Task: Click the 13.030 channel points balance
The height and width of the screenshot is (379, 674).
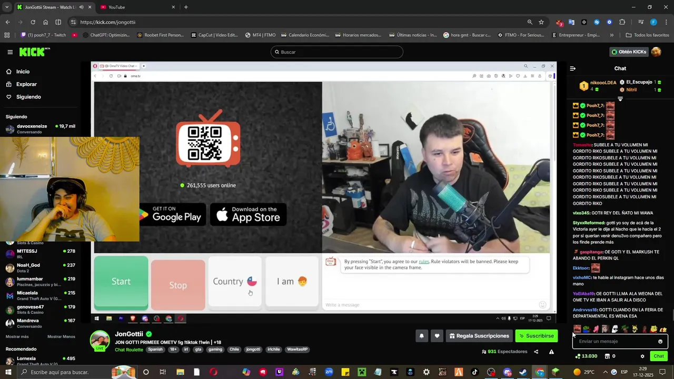Action: click(586, 356)
